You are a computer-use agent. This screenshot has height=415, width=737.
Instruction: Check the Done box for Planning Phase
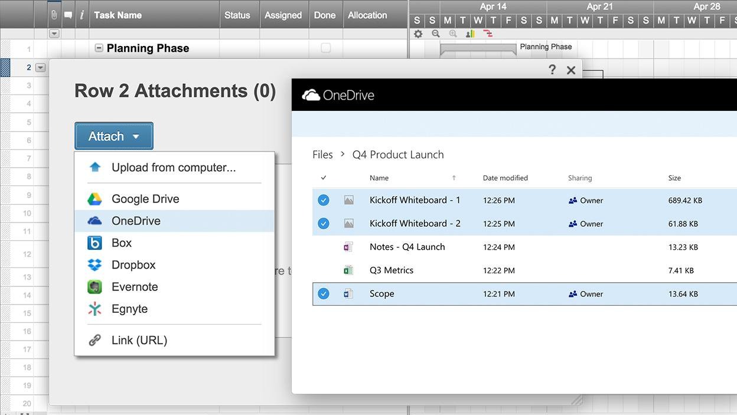325,48
